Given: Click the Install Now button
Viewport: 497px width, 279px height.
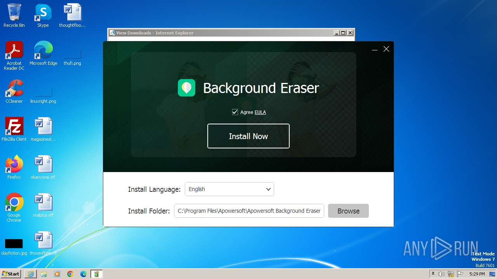Looking at the screenshot, I should [248, 136].
